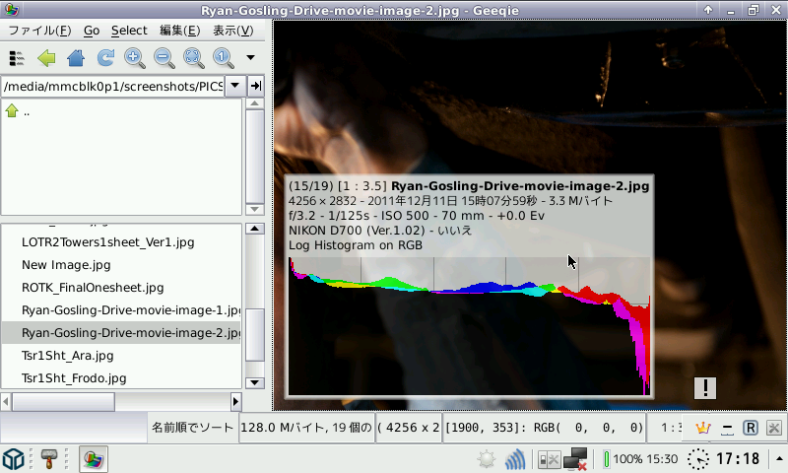
Task: Click horizontal scrollbar right arrow
Action: click(235, 402)
